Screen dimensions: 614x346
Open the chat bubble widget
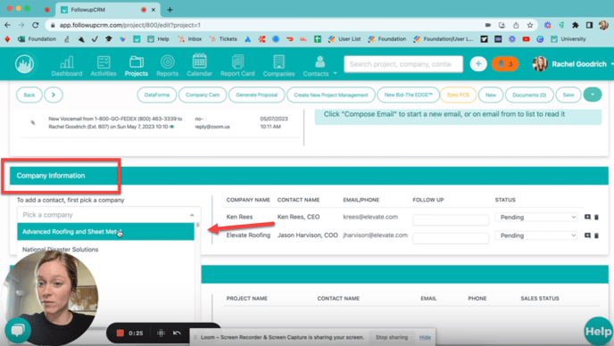[18, 330]
